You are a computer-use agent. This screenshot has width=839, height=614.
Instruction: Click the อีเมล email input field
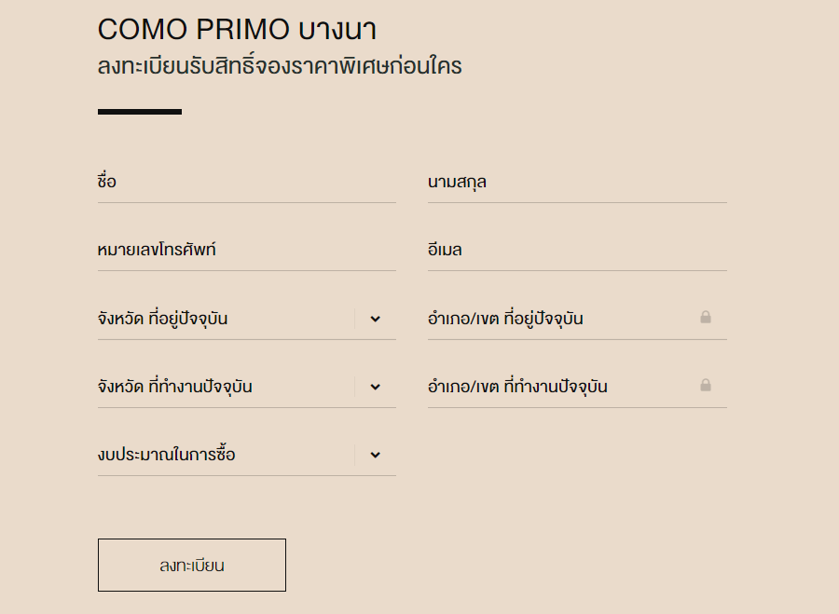(576, 251)
